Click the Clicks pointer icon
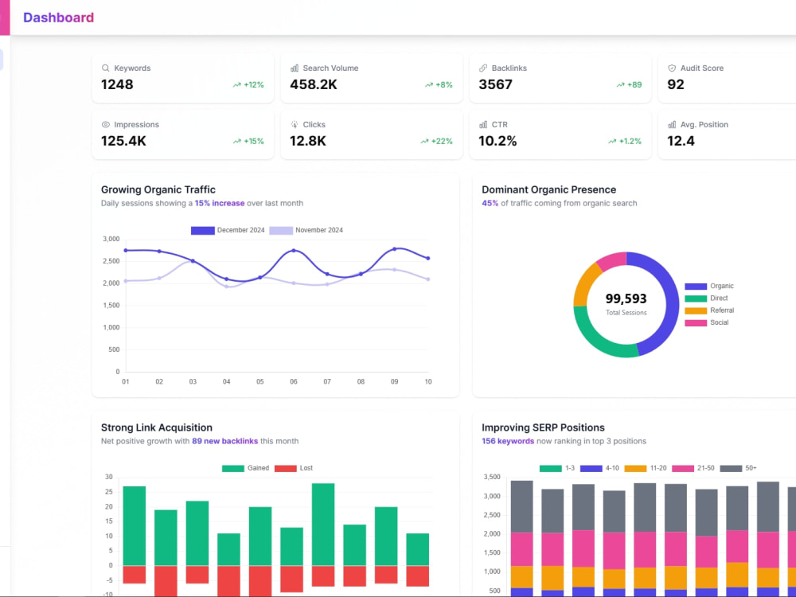This screenshot has width=796, height=597. tap(295, 124)
